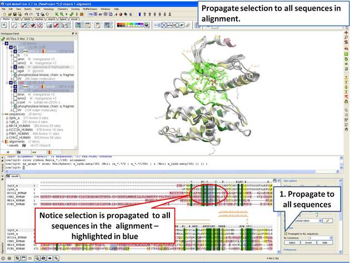Toggle checkbox for 184 water molecules

(x=15, y=110)
